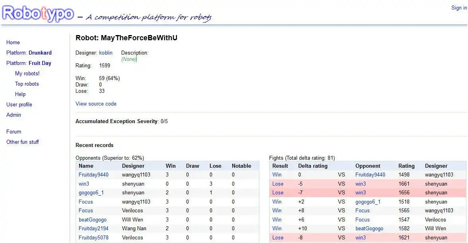Open the Sign in link
This screenshot has height=243, width=468.
coord(459,8)
